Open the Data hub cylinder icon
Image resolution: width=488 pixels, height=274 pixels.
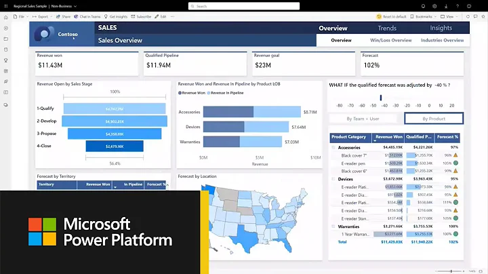pos(5,50)
